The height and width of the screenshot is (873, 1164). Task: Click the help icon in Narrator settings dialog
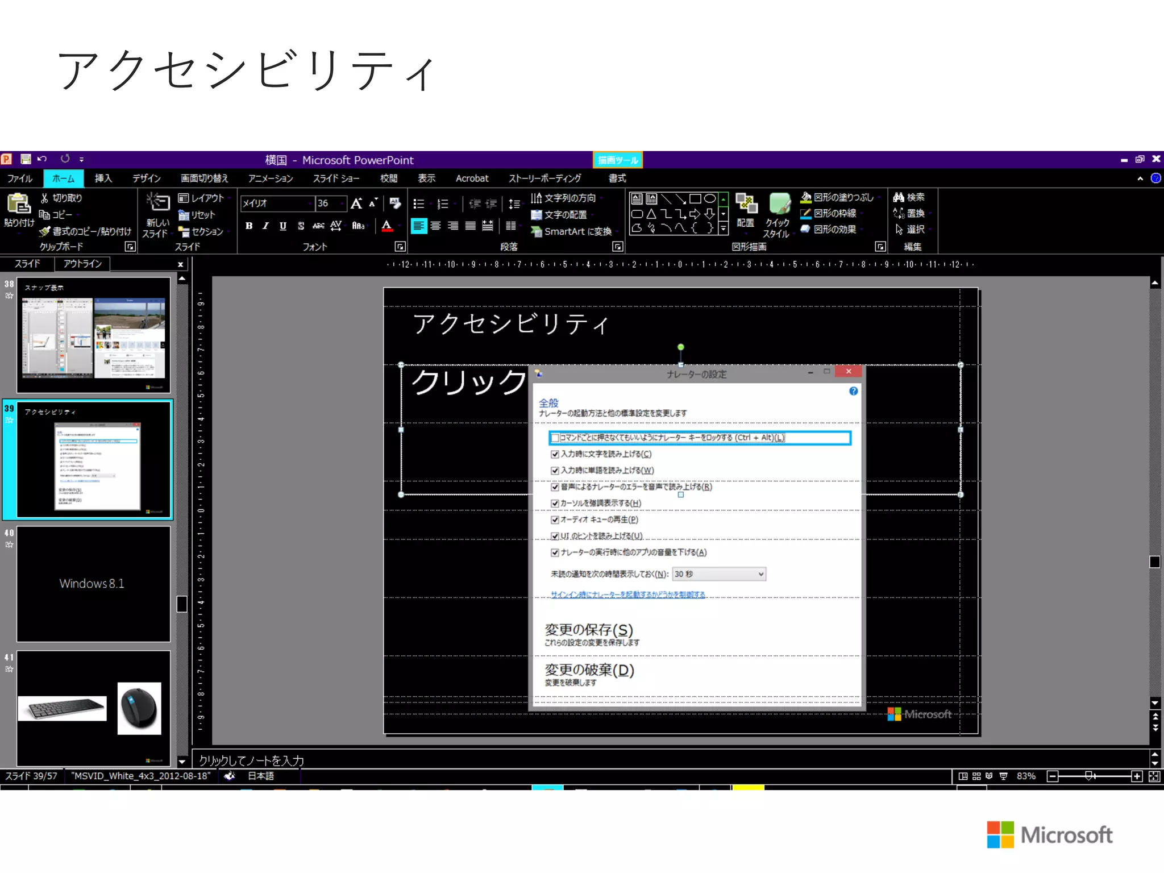[x=853, y=391]
